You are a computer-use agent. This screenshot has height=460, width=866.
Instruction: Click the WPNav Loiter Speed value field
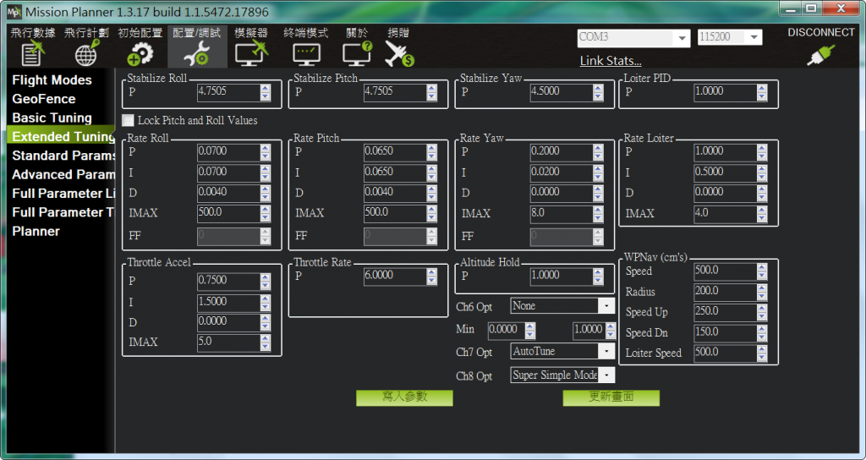coord(725,353)
